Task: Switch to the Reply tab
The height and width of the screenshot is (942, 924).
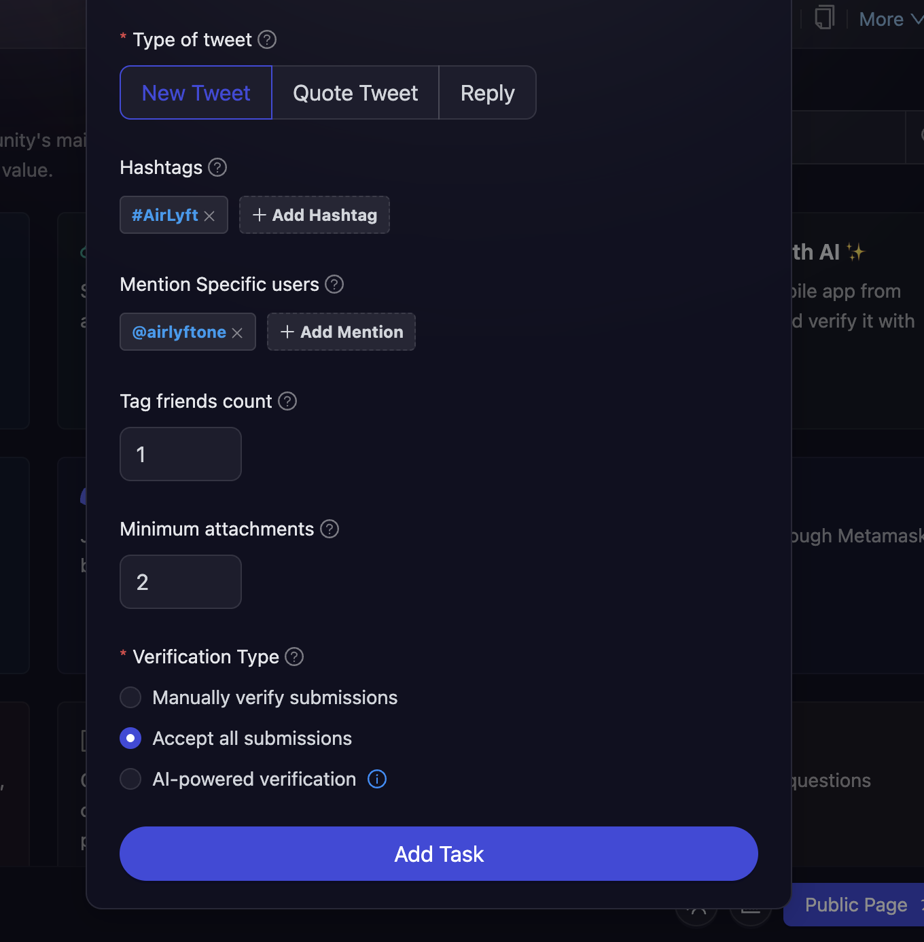Action: (487, 92)
